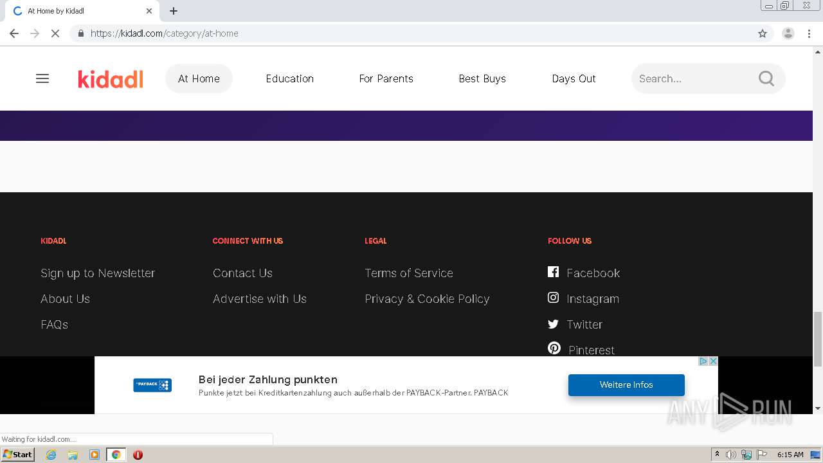Open a new tab with plus button
This screenshot has height=463, width=823.
click(174, 11)
